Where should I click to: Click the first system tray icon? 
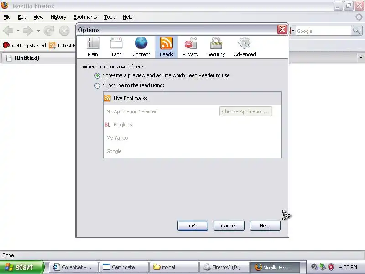tap(314, 267)
